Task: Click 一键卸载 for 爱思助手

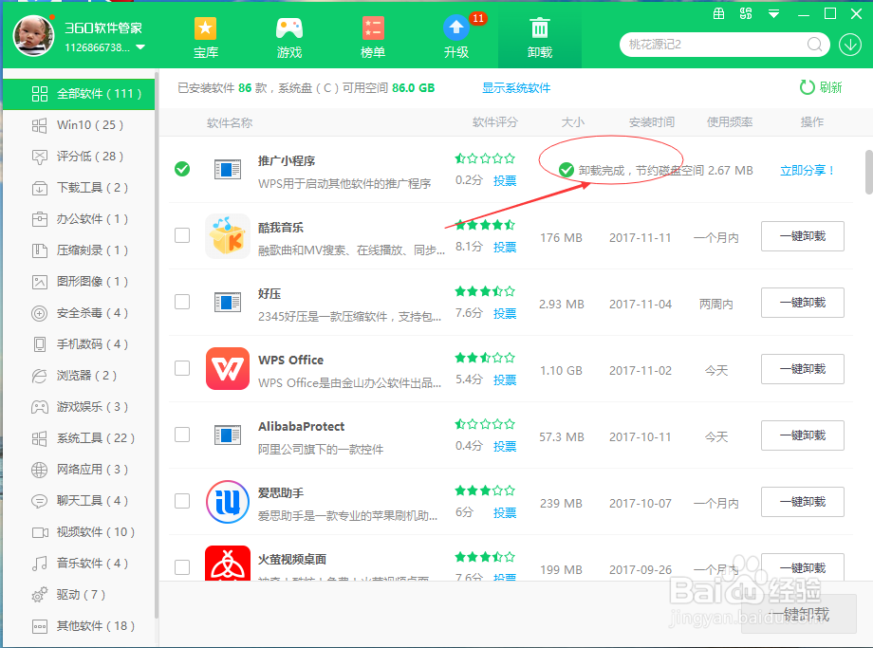Action: point(802,502)
